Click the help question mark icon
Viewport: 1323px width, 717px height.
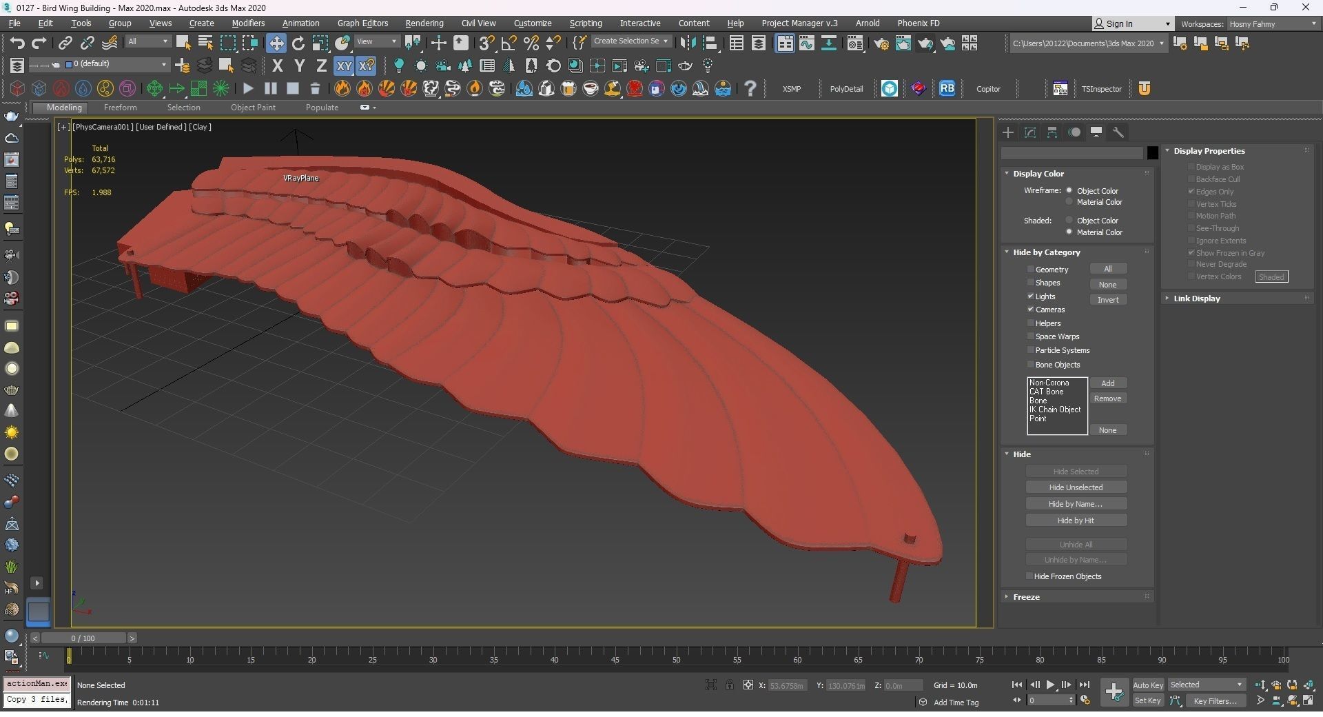750,88
